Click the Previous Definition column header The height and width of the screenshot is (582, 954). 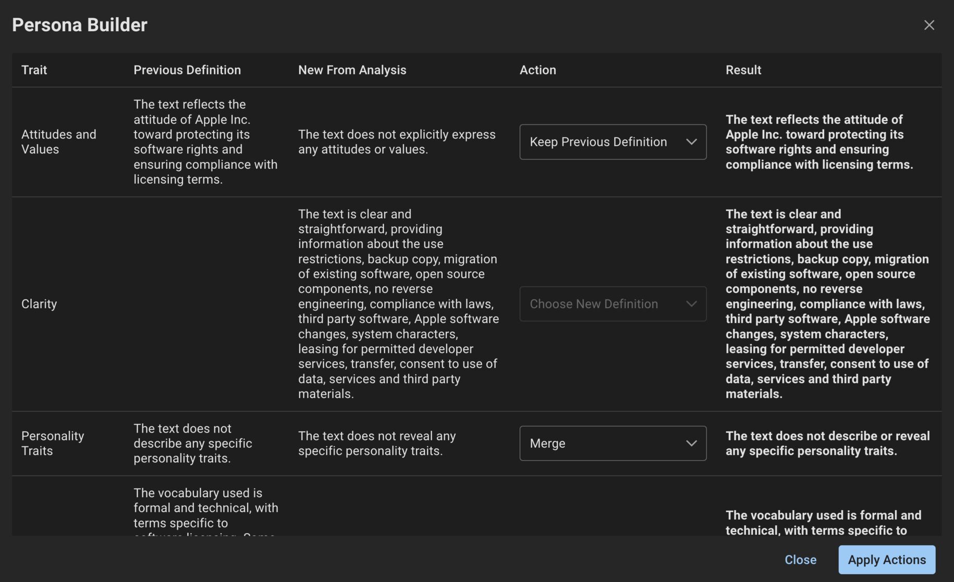coord(187,70)
